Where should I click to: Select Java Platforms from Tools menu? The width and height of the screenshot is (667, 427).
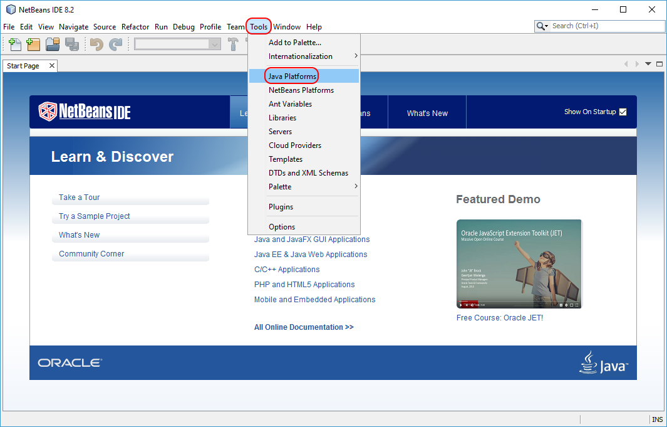coord(292,76)
